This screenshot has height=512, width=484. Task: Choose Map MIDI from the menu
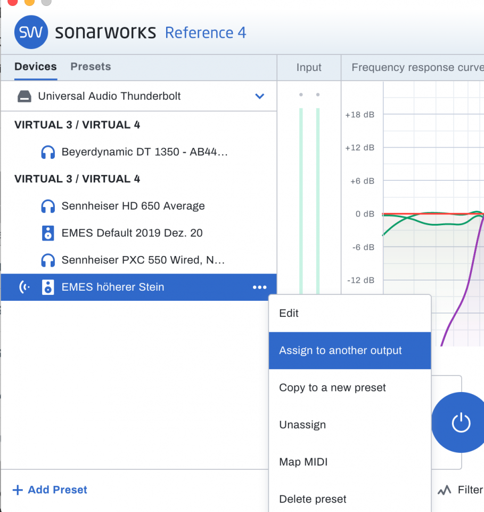tap(350, 462)
